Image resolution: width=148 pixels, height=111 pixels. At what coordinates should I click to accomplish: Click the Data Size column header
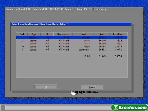(118, 34)
